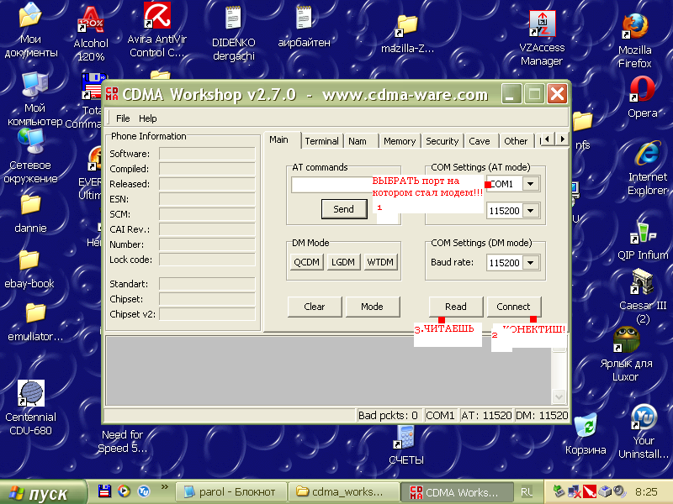Click the Mode button
Viewport: 673px width, 504px height.
coord(372,307)
